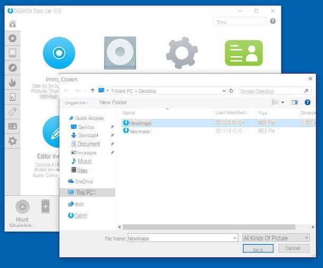Expand the File Name dropdown arrow

click(235, 238)
